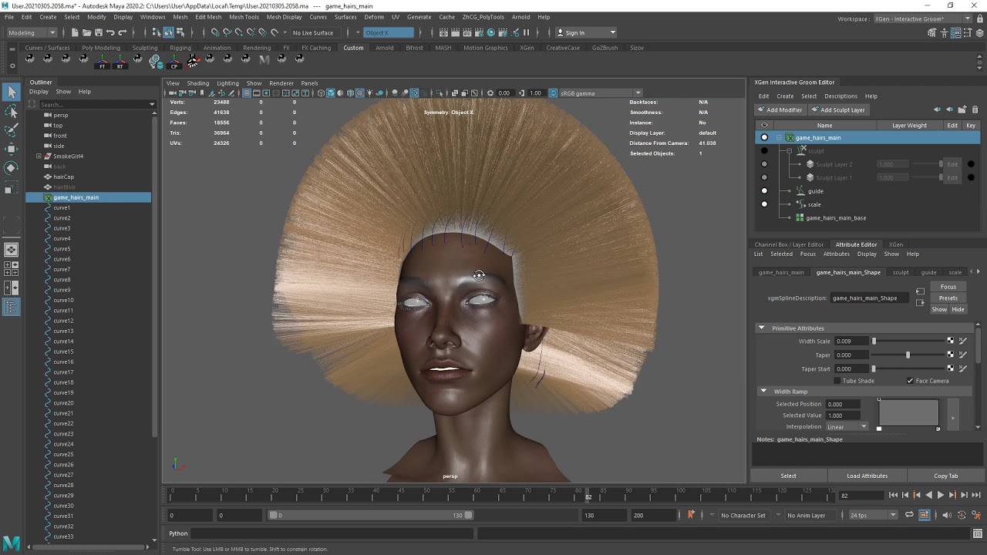This screenshot has height=555, width=987.
Task: Click the open folder icon in the toolbar
Action: point(86,32)
